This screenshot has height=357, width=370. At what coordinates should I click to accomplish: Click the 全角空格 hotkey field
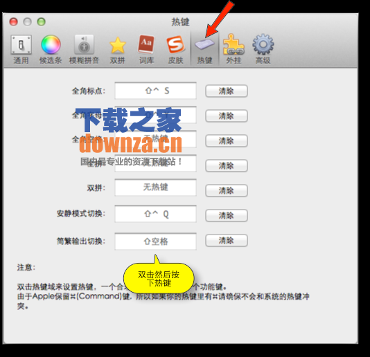(x=155, y=139)
